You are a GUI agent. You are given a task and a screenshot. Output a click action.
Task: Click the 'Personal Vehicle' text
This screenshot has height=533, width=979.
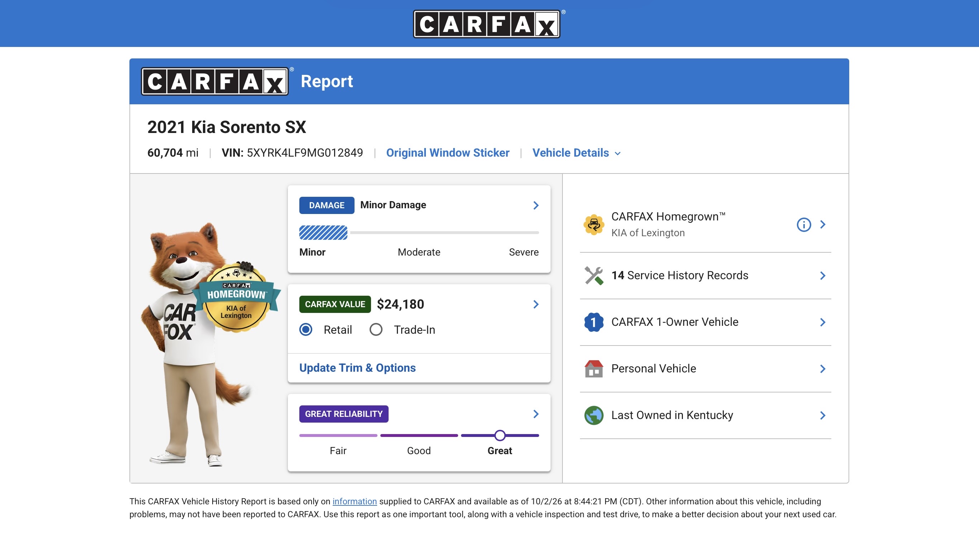tap(654, 368)
